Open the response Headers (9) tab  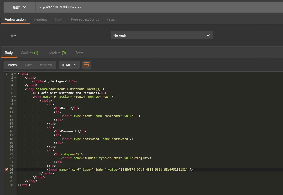57,53
